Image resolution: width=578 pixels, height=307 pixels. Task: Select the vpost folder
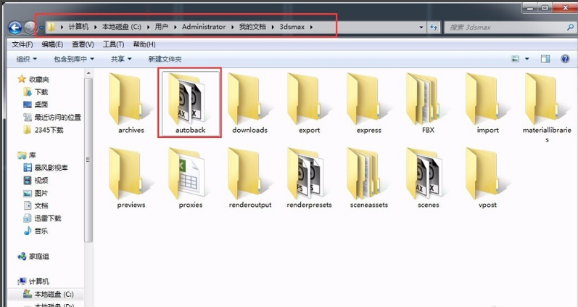(x=487, y=179)
